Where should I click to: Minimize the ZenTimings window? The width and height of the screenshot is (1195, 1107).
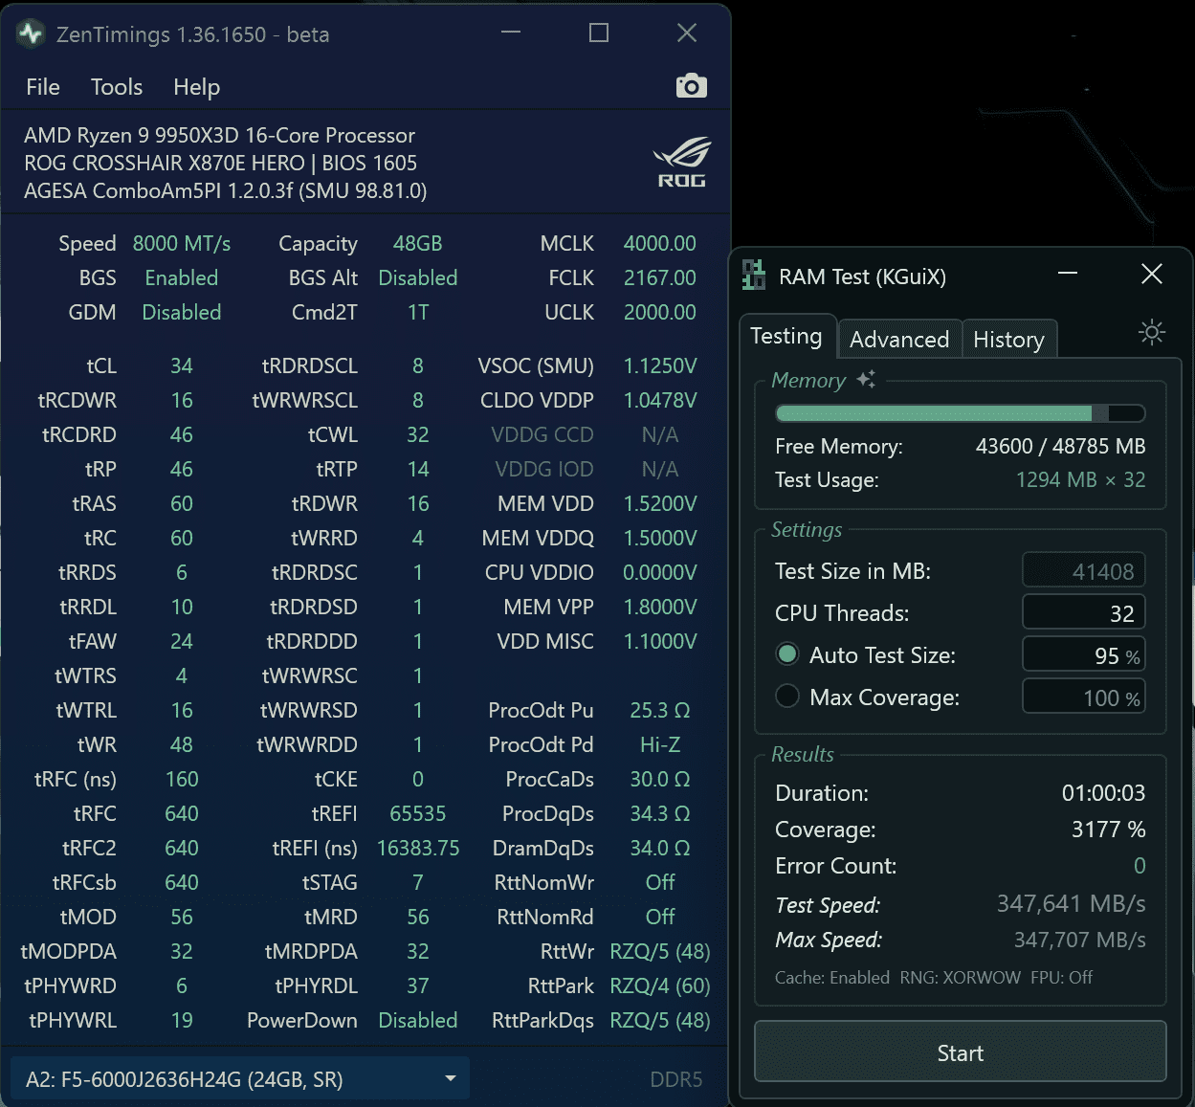(x=511, y=33)
